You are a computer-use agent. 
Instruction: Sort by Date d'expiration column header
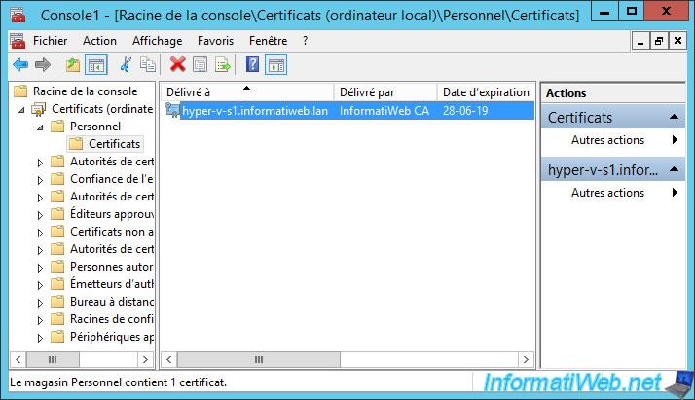click(x=486, y=92)
